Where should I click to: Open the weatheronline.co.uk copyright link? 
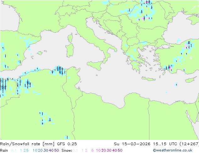[x=173, y=150]
